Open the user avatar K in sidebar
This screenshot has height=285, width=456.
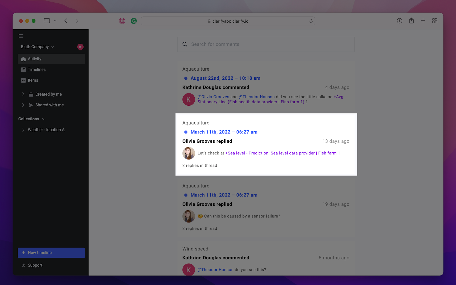pyautogui.click(x=80, y=47)
